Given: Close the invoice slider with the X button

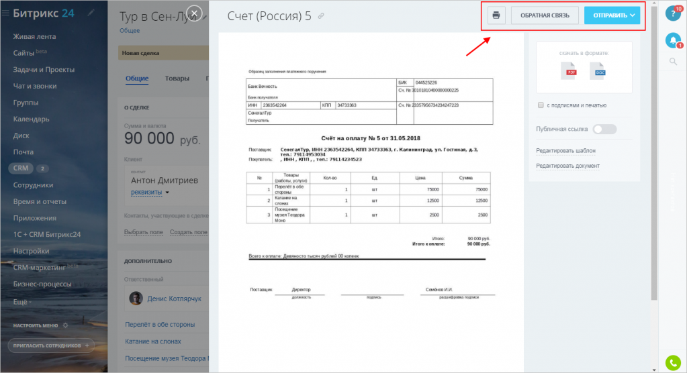Looking at the screenshot, I should coord(194,13).
